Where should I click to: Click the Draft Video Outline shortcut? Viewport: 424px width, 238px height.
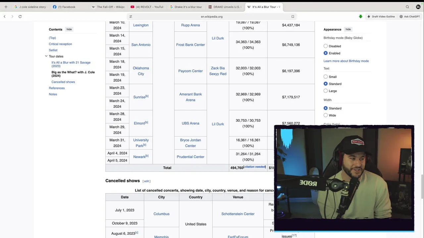tap(381, 17)
